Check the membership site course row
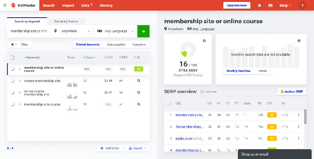Image resolution: width=314 pixels, height=159 pixels. 13,104
